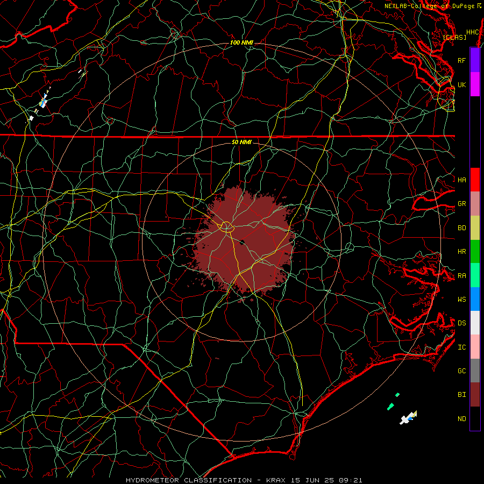Image resolution: width=484 pixels, height=484 pixels.
Task: Click the WS blue legend swatch
Action: (475, 299)
